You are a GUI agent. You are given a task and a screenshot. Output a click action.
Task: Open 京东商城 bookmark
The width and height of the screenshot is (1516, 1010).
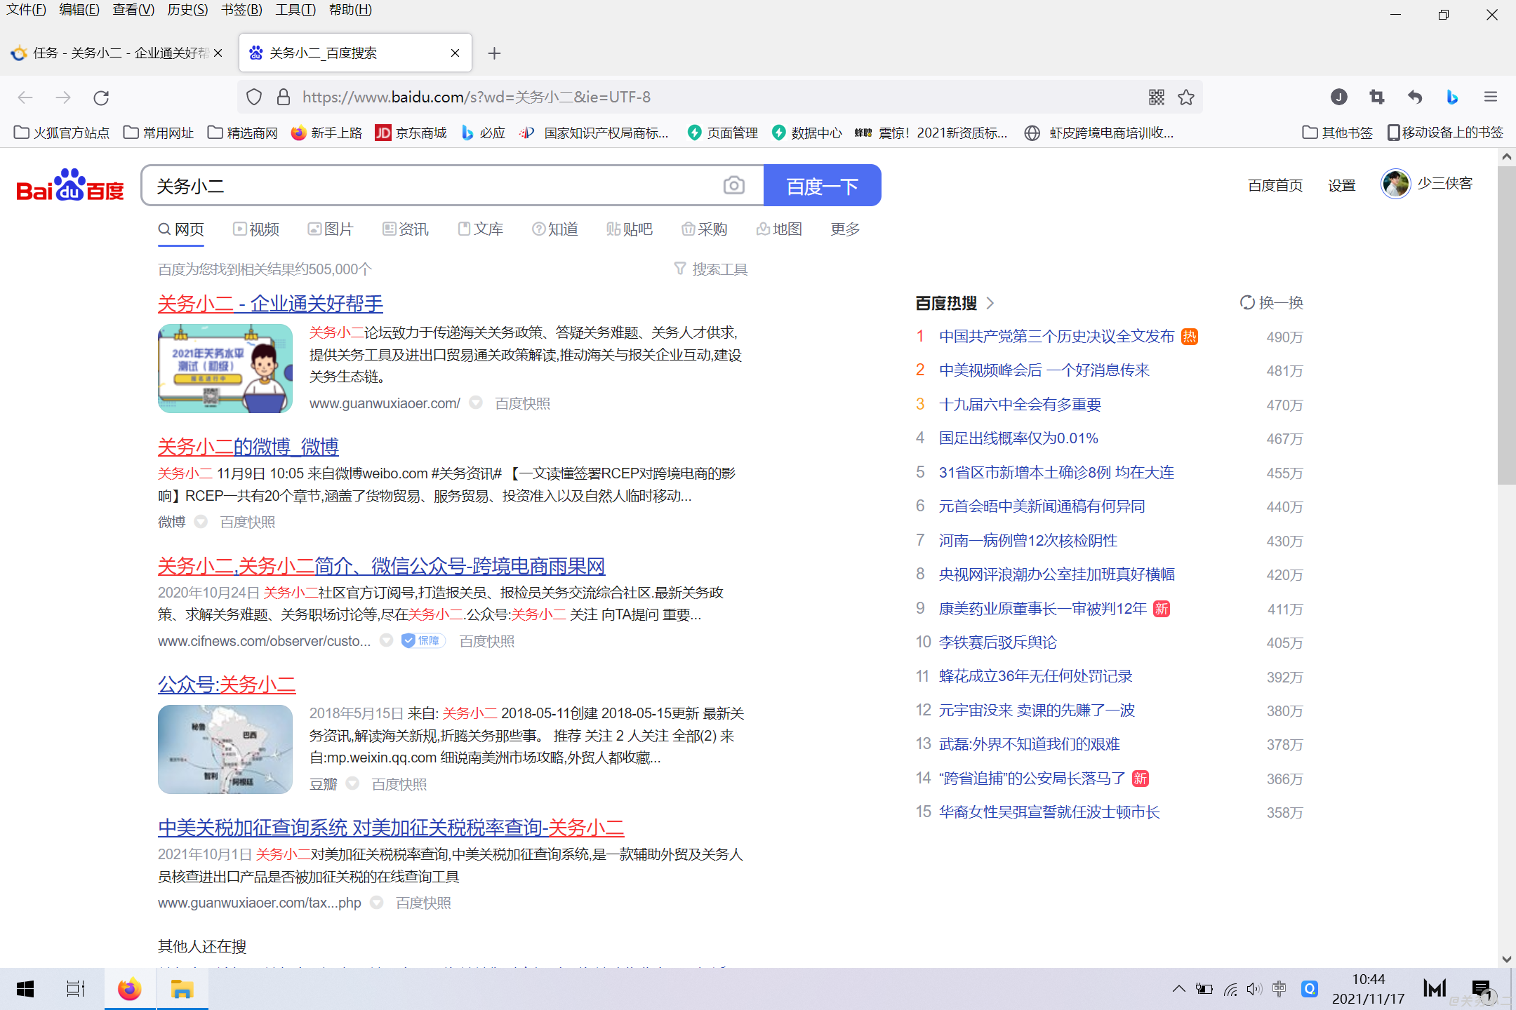[x=411, y=133]
